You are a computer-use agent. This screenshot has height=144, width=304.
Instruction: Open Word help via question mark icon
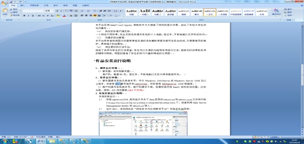tap(301, 5)
